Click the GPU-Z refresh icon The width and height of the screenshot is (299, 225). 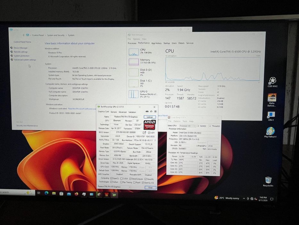point(151,111)
